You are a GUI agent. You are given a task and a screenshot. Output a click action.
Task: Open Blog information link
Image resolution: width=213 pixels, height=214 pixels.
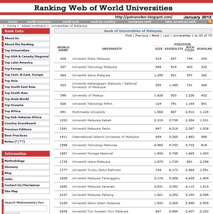[26, 173]
